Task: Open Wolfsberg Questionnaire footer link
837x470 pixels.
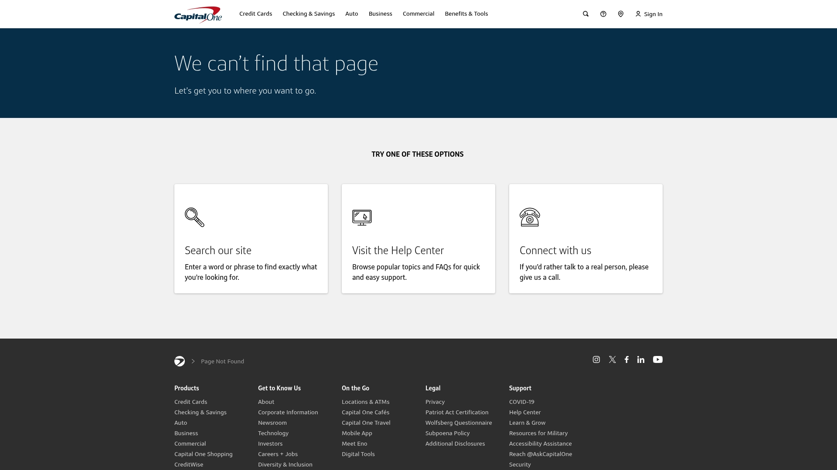Action: (459, 423)
